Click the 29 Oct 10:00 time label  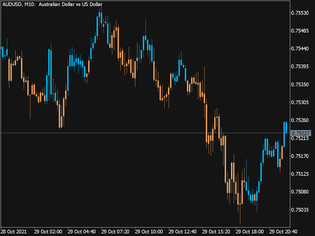pyautogui.click(x=149, y=232)
